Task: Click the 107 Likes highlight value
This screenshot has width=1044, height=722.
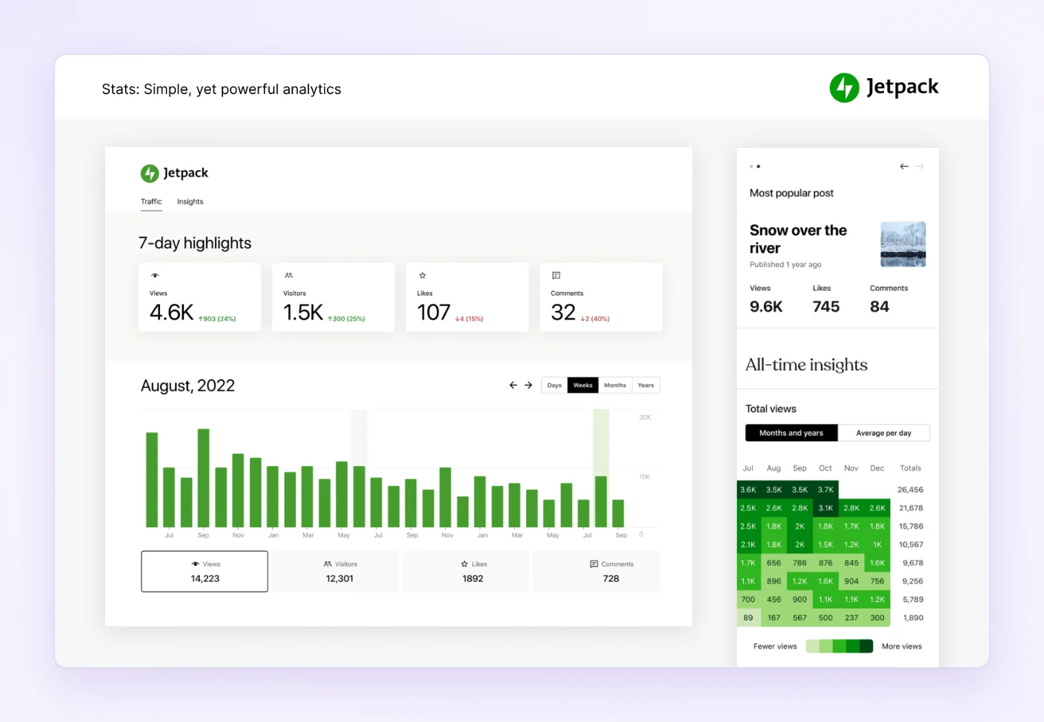Action: (x=433, y=312)
